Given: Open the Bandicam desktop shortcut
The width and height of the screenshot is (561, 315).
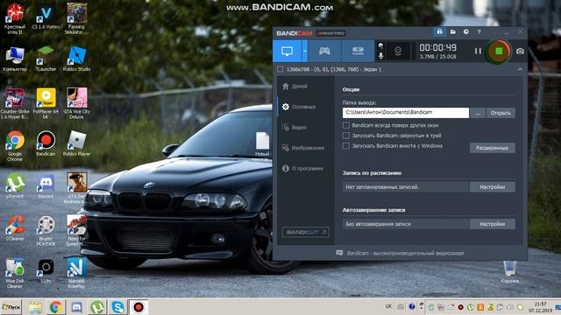Looking at the screenshot, I should pos(46,143).
